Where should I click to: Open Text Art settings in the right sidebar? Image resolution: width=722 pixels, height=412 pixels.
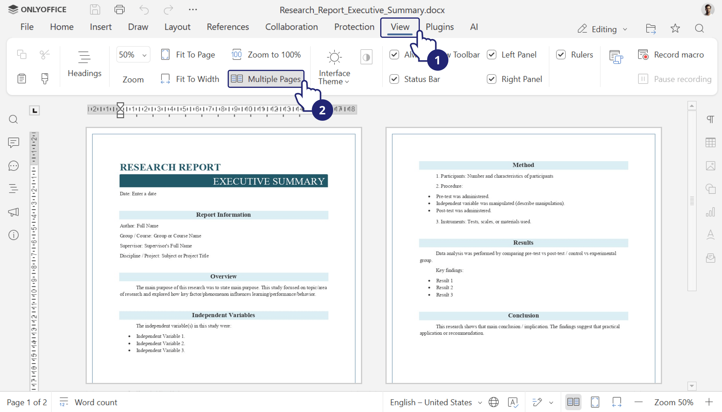point(711,235)
